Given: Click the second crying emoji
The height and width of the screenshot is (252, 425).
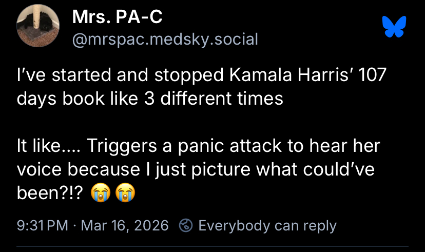Looking at the screenshot, I should (126, 195).
